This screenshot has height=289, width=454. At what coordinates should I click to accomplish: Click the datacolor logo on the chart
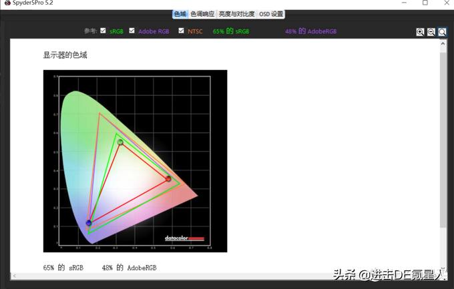click(x=184, y=238)
